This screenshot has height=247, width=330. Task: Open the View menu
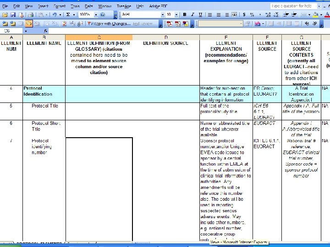(28, 6)
